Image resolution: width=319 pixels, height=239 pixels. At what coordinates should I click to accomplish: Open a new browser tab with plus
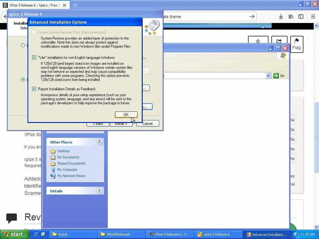point(75,5)
